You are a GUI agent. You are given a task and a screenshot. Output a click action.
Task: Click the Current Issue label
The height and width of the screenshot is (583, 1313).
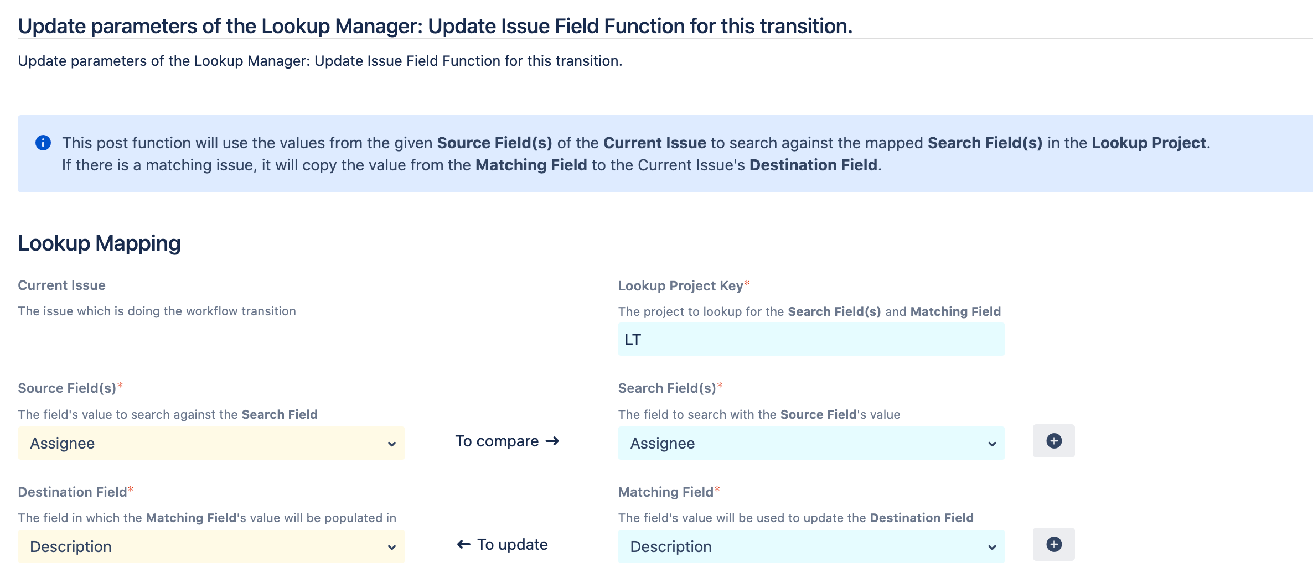61,285
